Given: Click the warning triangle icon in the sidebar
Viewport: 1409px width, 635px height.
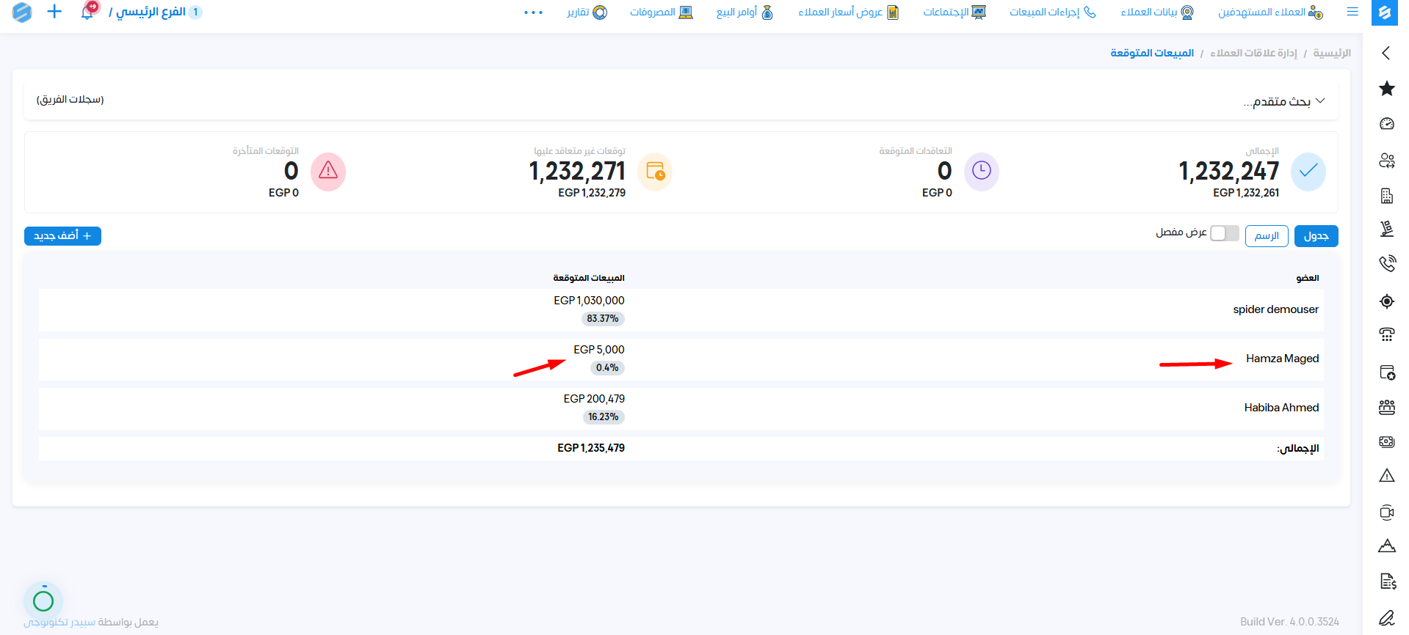Looking at the screenshot, I should pos(1386,476).
